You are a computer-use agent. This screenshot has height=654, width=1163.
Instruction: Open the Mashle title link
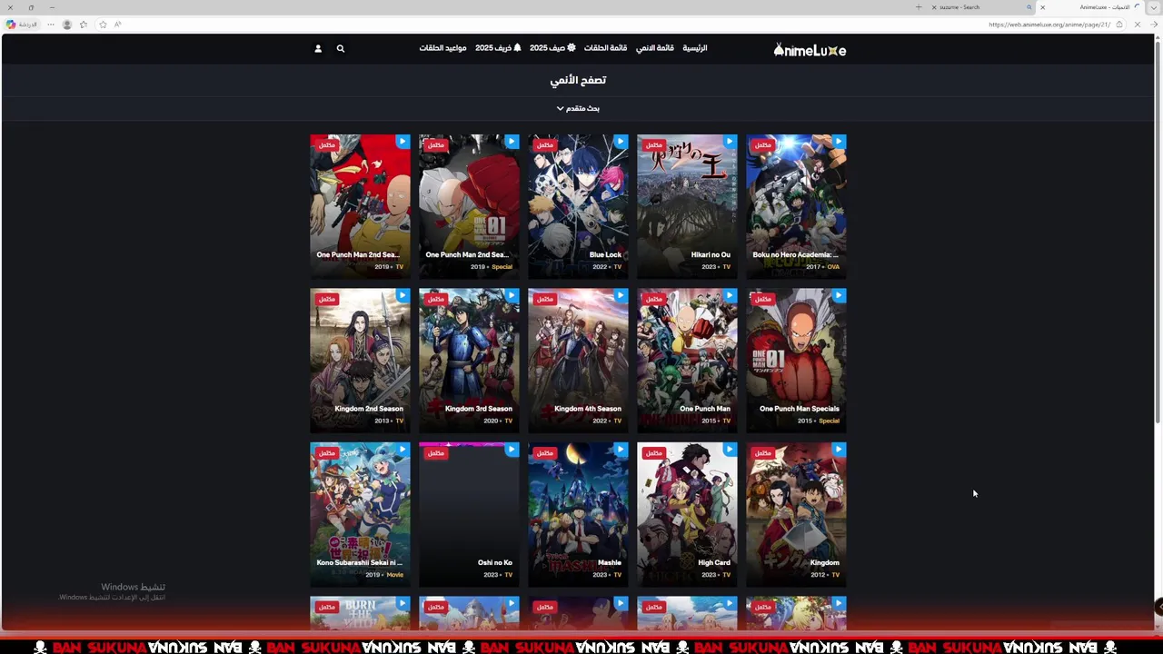click(x=610, y=563)
